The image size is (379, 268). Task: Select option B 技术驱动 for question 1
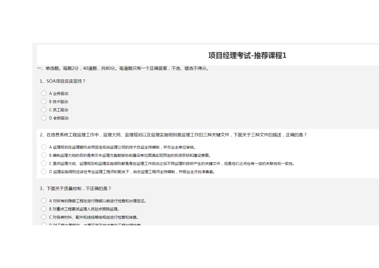(x=44, y=101)
